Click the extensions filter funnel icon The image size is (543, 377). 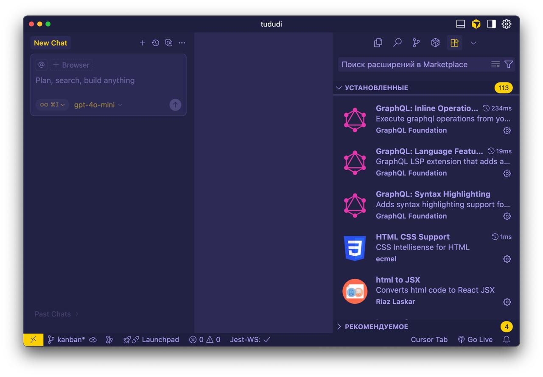(x=509, y=64)
